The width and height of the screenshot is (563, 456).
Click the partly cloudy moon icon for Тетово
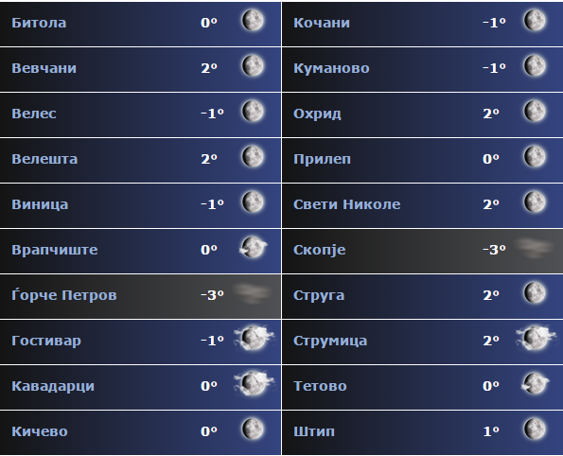(x=536, y=383)
